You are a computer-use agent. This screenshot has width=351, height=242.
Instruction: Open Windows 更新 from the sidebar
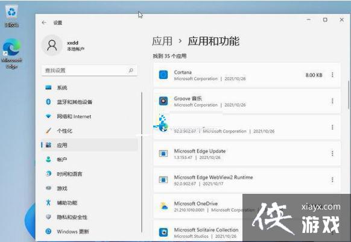(89, 231)
